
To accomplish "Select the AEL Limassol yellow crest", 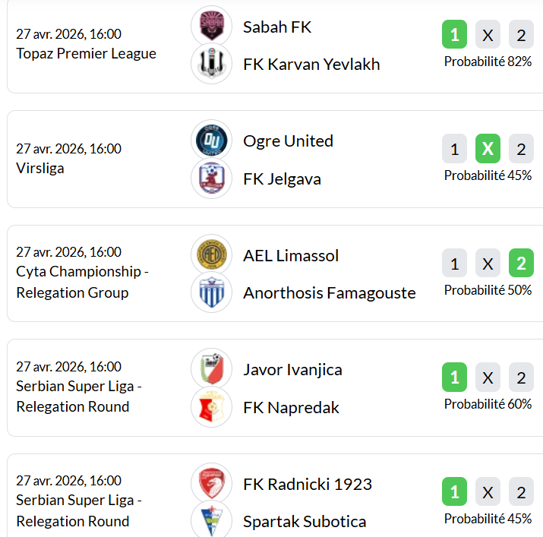I will click(x=211, y=255).
